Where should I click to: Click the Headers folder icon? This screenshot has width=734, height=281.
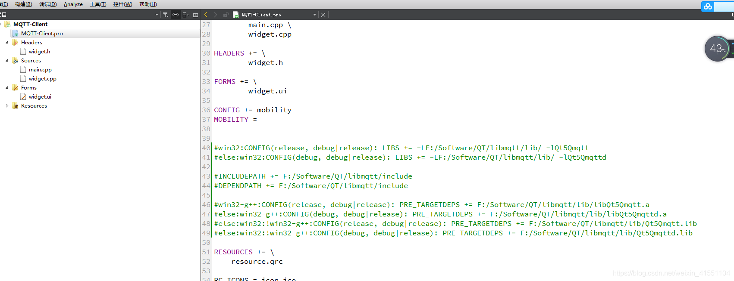[x=15, y=43]
